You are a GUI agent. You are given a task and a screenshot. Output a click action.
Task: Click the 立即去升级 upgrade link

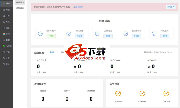click(x=78, y=7)
